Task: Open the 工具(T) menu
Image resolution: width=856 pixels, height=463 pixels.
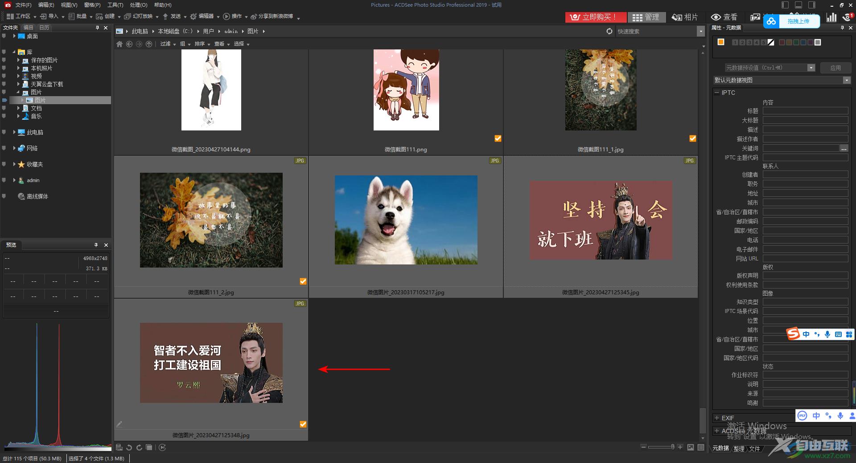Action: click(115, 5)
